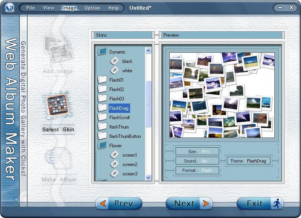The height and width of the screenshot is (218, 301).
Task: Collapse the Dynamic skin folder
Action: tap(103, 52)
